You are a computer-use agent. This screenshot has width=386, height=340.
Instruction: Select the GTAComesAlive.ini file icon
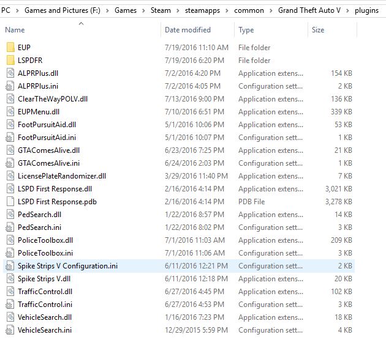click(10, 163)
